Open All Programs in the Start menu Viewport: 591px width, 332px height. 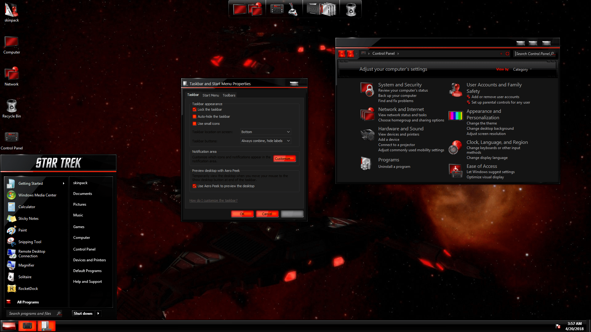28,302
